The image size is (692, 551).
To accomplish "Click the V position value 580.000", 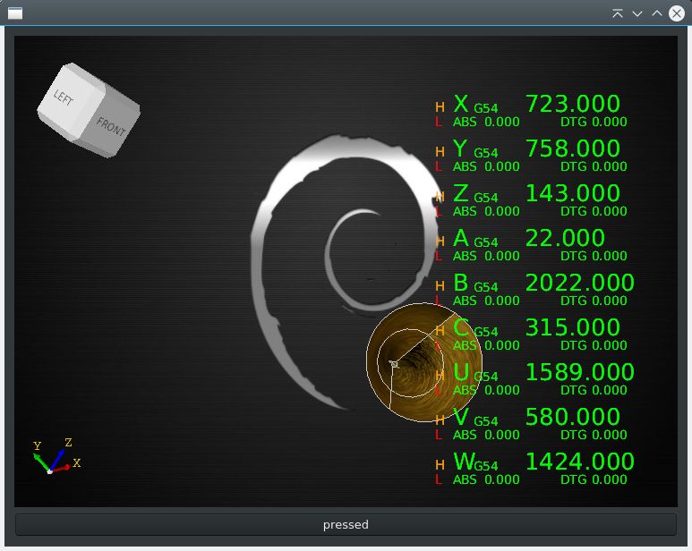I will 573,418.
